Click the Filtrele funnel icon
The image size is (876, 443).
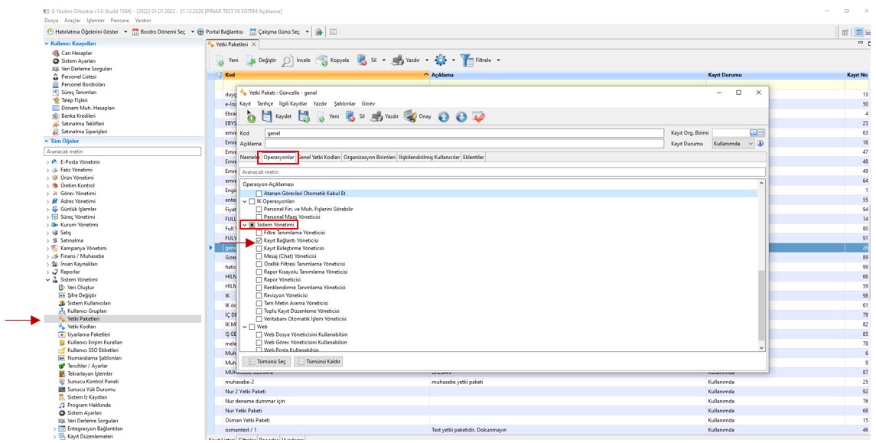[467, 60]
